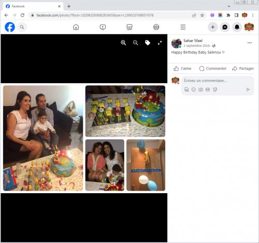Click the purple browser extension icon

pos(212,15)
